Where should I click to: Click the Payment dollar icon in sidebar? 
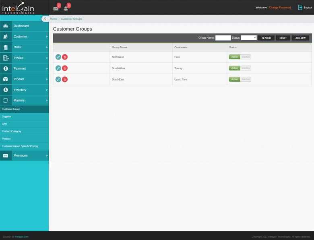tap(6, 68)
